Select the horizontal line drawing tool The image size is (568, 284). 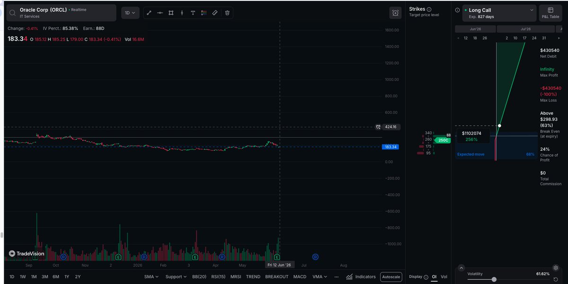click(x=160, y=13)
